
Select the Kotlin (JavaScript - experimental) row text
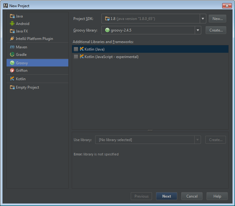pyautogui.click(x=111, y=57)
